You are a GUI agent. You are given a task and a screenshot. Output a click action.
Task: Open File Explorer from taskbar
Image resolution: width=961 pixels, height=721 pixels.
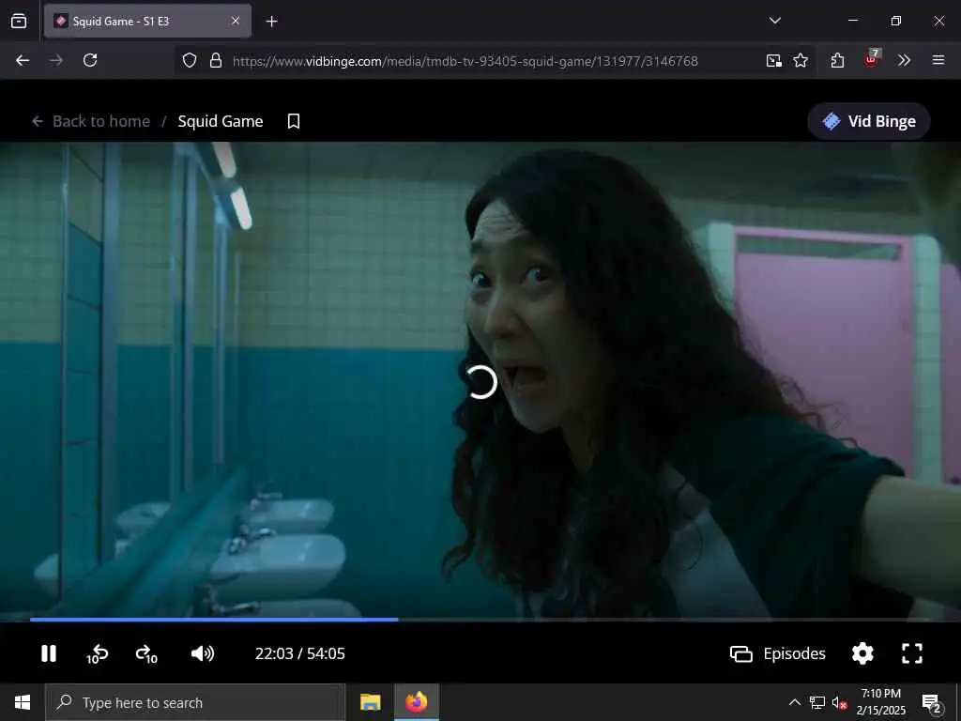370,702
